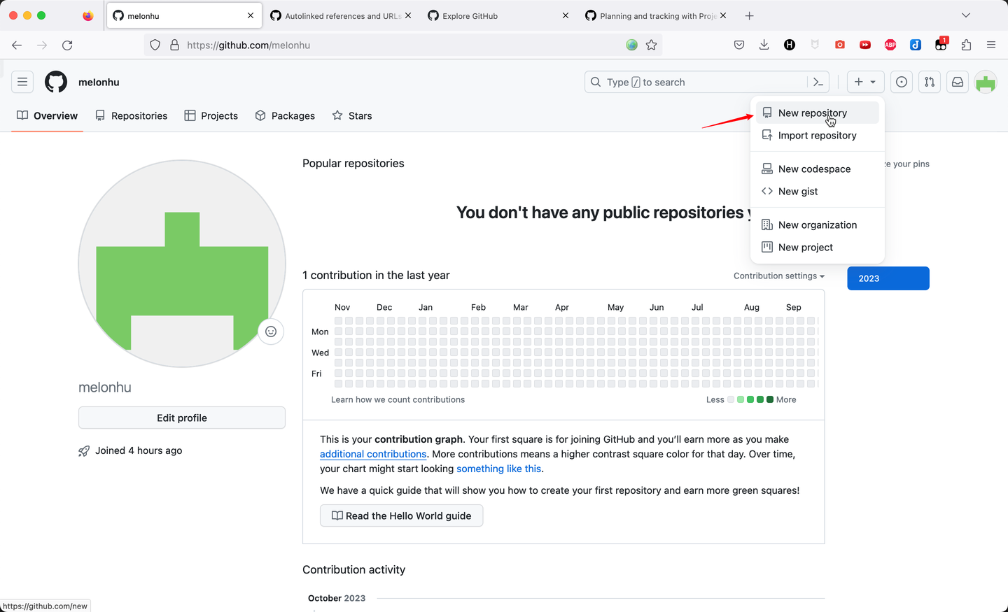Image resolution: width=1008 pixels, height=612 pixels.
Task: Click the set status smiley icon
Action: pos(271,332)
